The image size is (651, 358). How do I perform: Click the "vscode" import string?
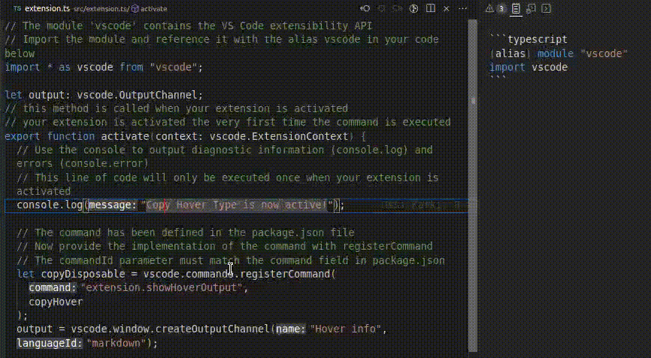173,67
